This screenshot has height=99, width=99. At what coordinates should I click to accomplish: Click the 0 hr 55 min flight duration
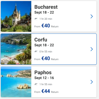coord(46,52)
